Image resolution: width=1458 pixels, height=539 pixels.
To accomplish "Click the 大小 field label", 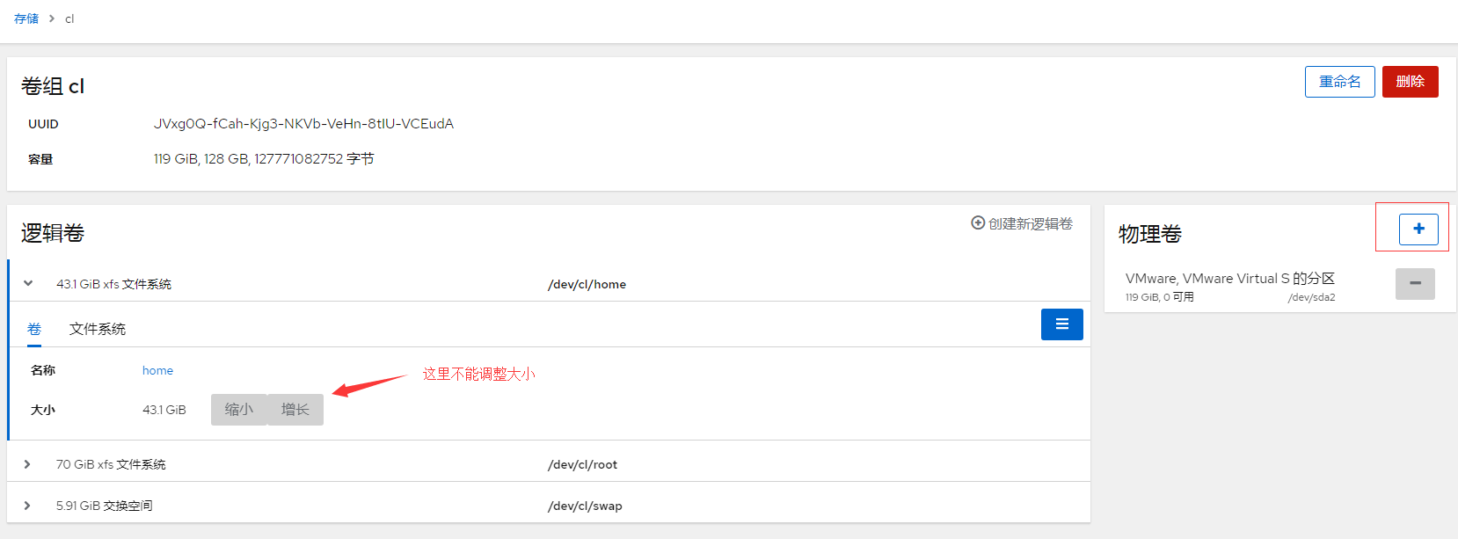I will click(43, 410).
